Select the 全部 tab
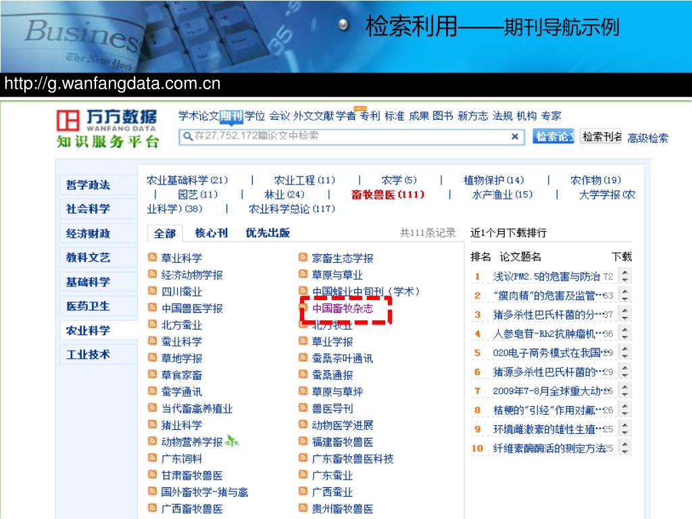 (x=165, y=233)
